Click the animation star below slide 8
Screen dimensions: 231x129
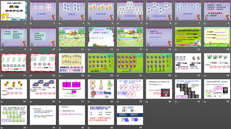pos(205,23)
